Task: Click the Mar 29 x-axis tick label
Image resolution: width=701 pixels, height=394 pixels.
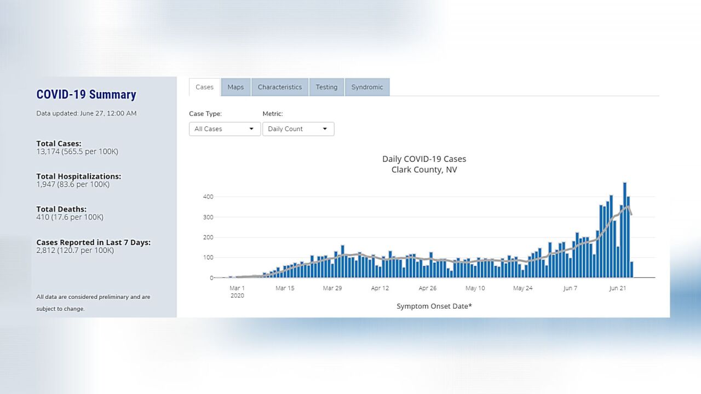Action: [x=332, y=288]
